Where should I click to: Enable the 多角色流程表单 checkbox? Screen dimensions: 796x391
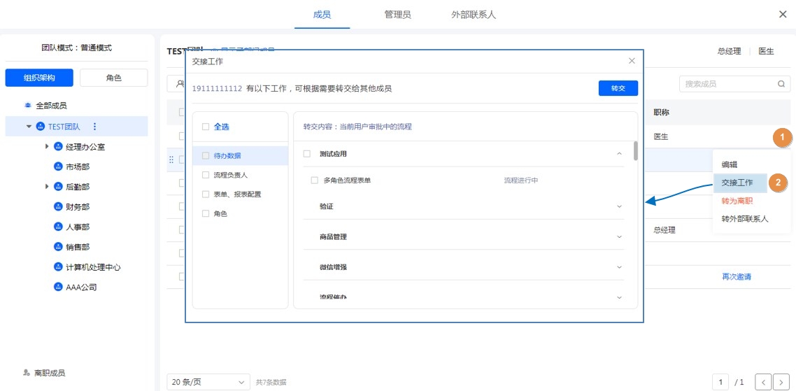[315, 180]
